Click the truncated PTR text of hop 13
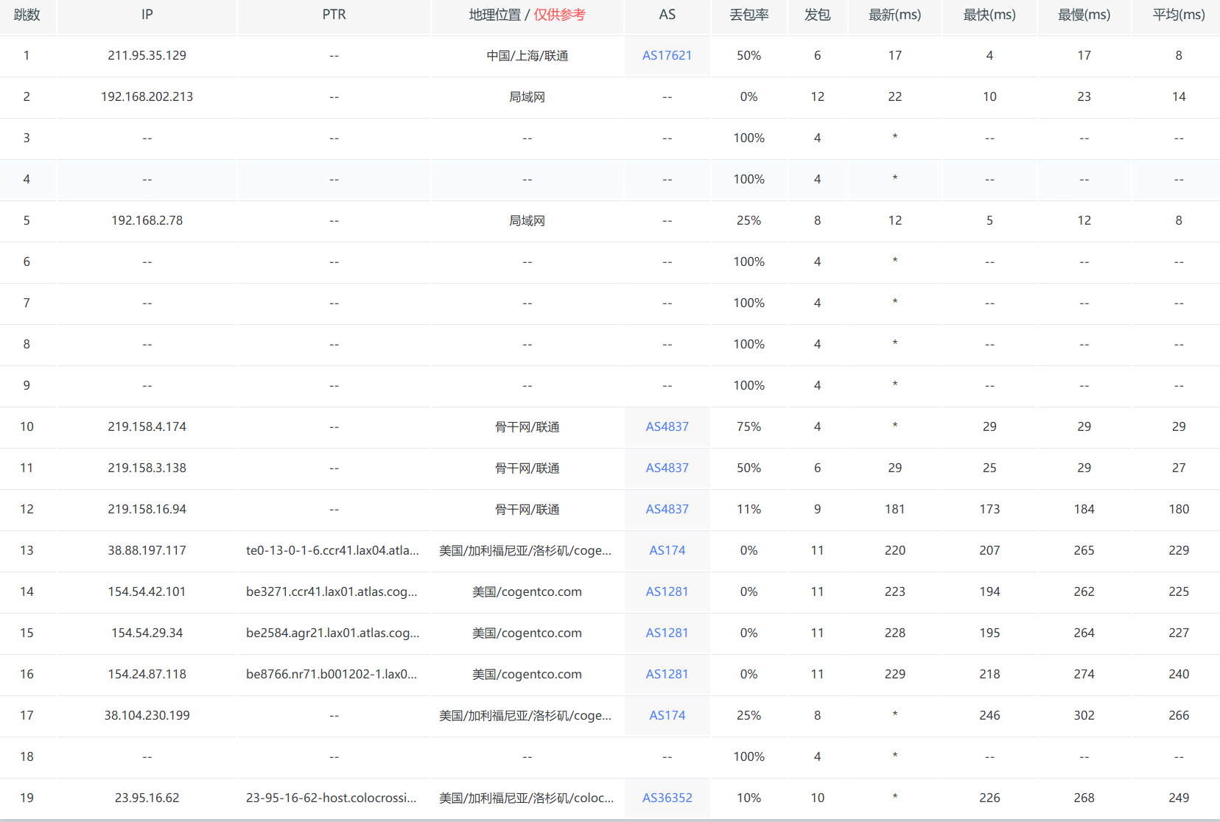The width and height of the screenshot is (1220, 822). 334,550
